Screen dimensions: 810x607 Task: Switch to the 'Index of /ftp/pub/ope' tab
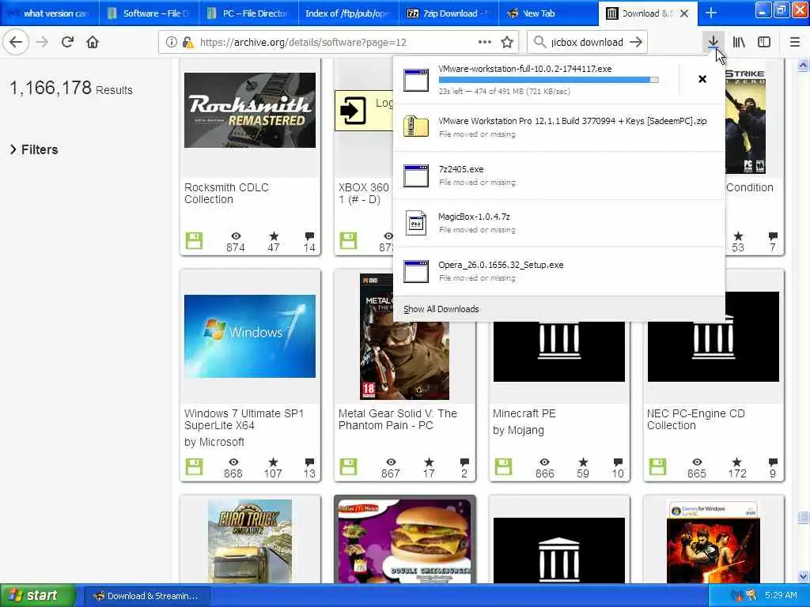(349, 13)
